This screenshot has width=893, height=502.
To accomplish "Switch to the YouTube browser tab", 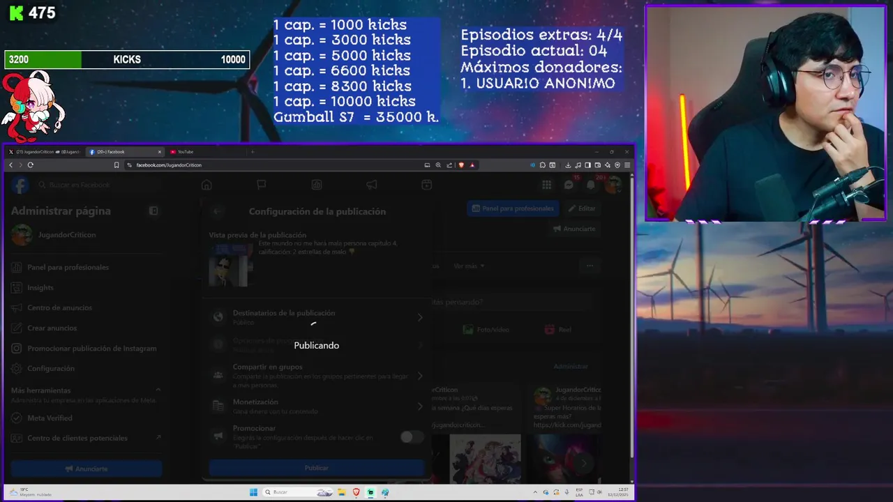I will (206, 151).
